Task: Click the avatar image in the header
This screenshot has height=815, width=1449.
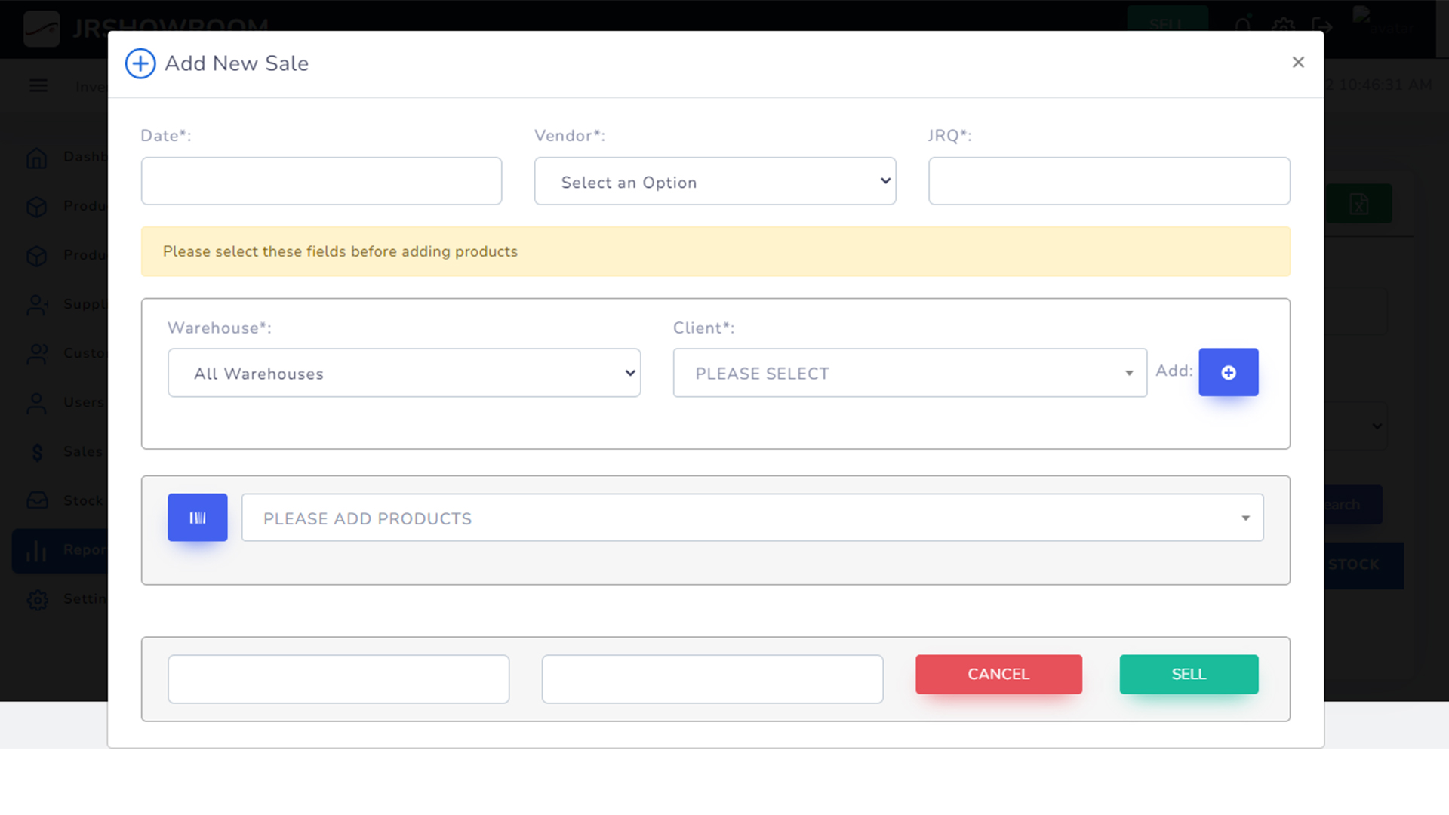Action: coord(1383,23)
